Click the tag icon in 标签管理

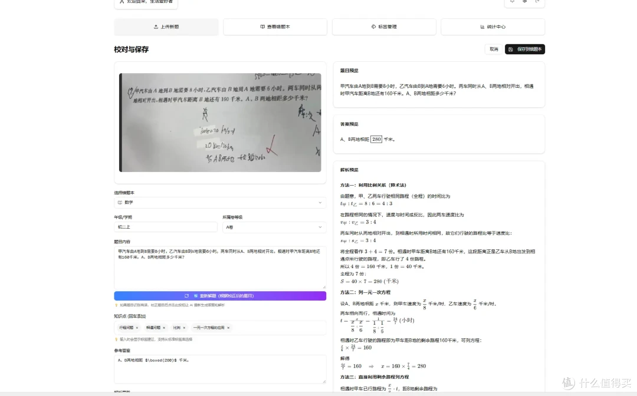coord(373,27)
